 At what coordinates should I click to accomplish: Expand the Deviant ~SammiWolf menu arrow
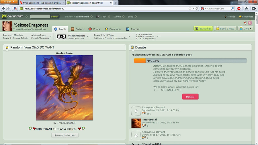(91, 17)
